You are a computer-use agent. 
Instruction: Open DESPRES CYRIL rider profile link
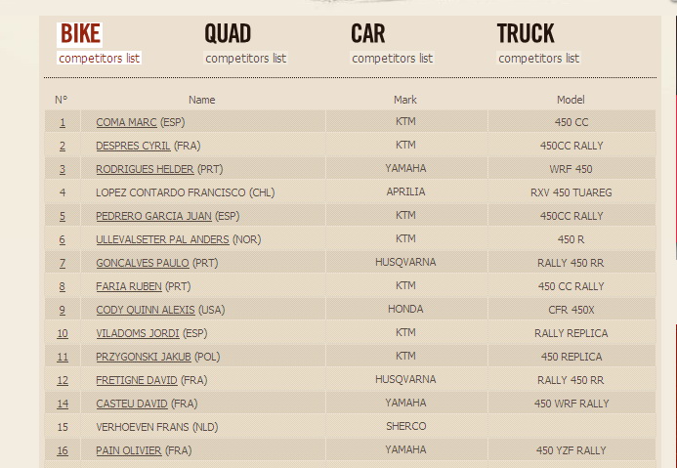click(x=133, y=146)
